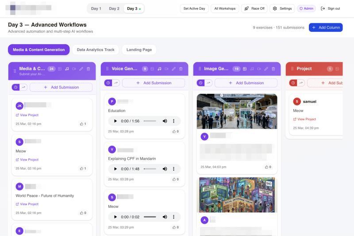The height and width of the screenshot is (236, 354).
Task: Seek within Explaining CPF audio progress bar
Action: [x=150, y=169]
